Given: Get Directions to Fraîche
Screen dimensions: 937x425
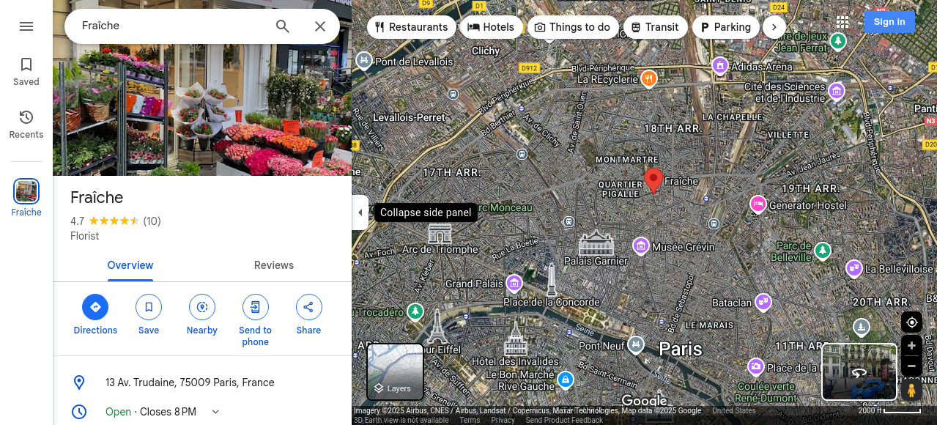Looking at the screenshot, I should [x=95, y=315].
